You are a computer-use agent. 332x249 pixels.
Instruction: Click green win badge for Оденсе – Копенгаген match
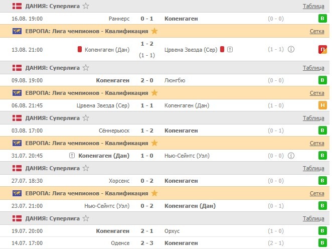pos(322,243)
